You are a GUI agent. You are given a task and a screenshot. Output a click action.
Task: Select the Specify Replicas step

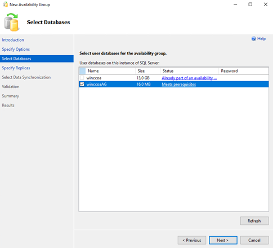coord(16,68)
